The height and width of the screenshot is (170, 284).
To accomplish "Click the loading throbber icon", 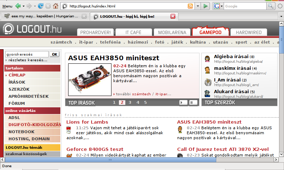I will [x=280, y=6].
